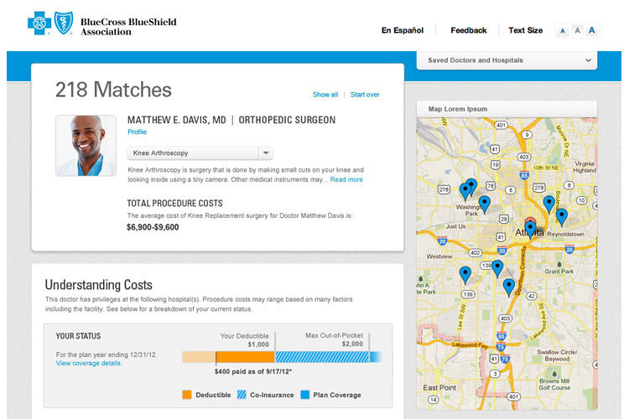This screenshot has width=629, height=419.
Task: Click Start over link
Action: coord(365,95)
